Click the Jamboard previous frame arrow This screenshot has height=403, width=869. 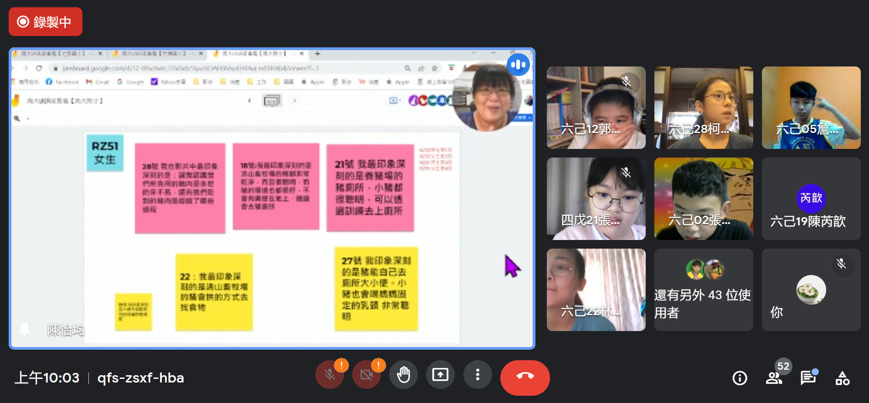[x=249, y=100]
